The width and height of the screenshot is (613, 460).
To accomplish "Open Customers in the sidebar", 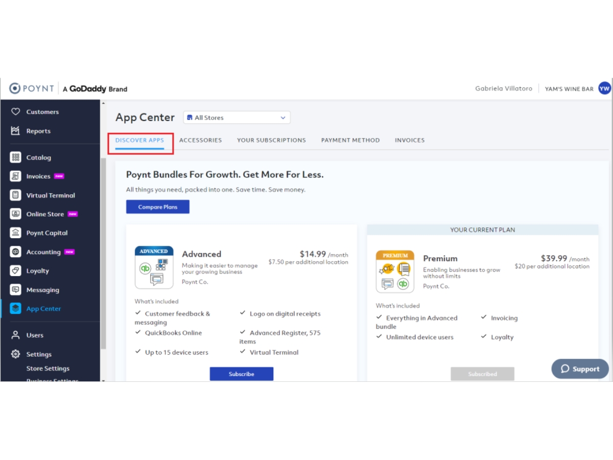I will (42, 111).
